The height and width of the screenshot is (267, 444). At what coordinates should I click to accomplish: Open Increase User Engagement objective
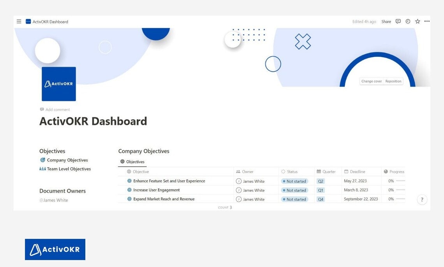pos(156,190)
